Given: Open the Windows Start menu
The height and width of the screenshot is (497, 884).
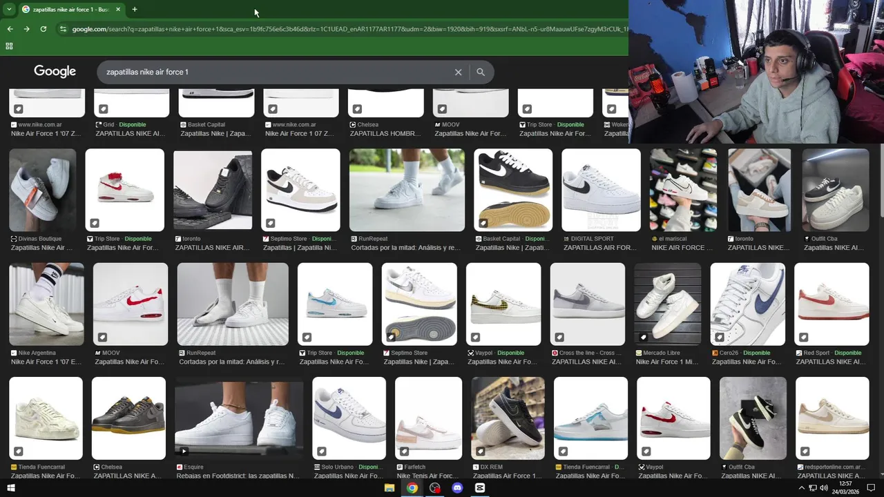Looking at the screenshot, I should [10, 488].
